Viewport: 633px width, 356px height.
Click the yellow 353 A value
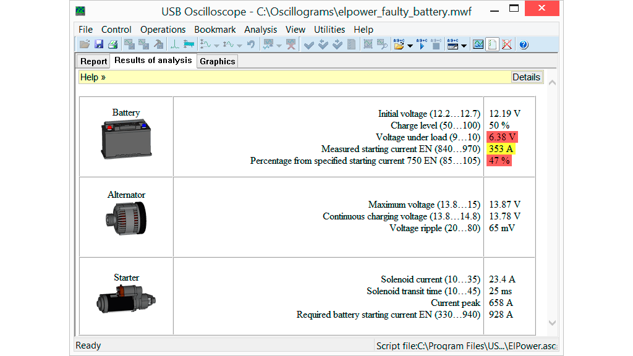[501, 149]
